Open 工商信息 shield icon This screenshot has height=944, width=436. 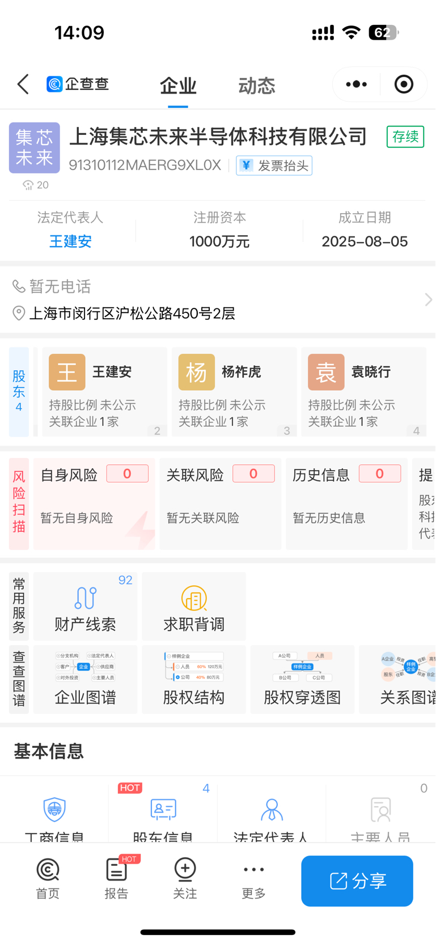point(54,809)
